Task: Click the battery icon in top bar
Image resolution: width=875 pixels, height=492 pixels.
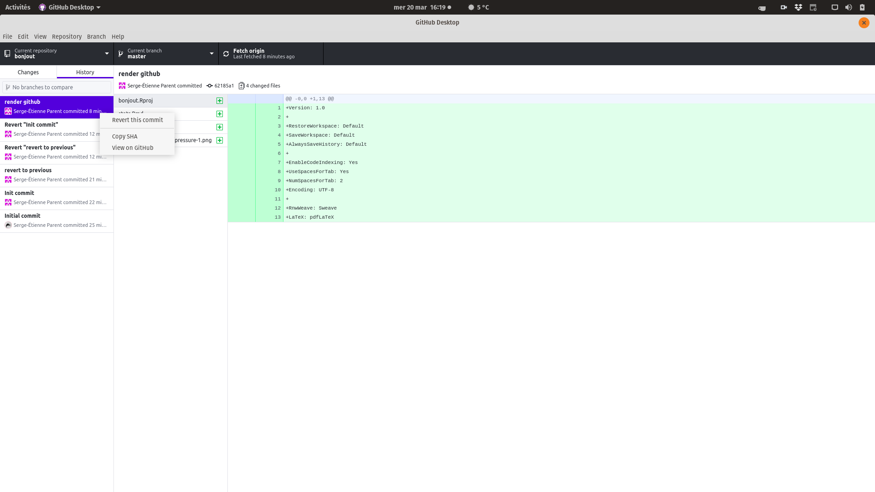Action: click(862, 7)
